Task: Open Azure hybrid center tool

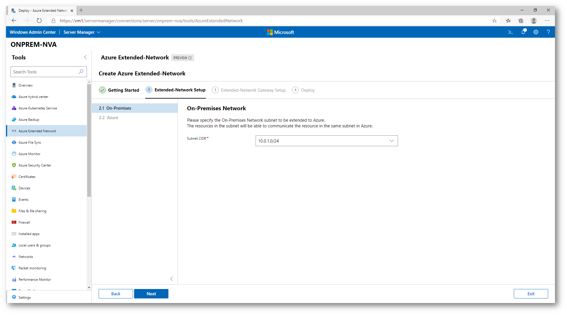Action: 46,97
